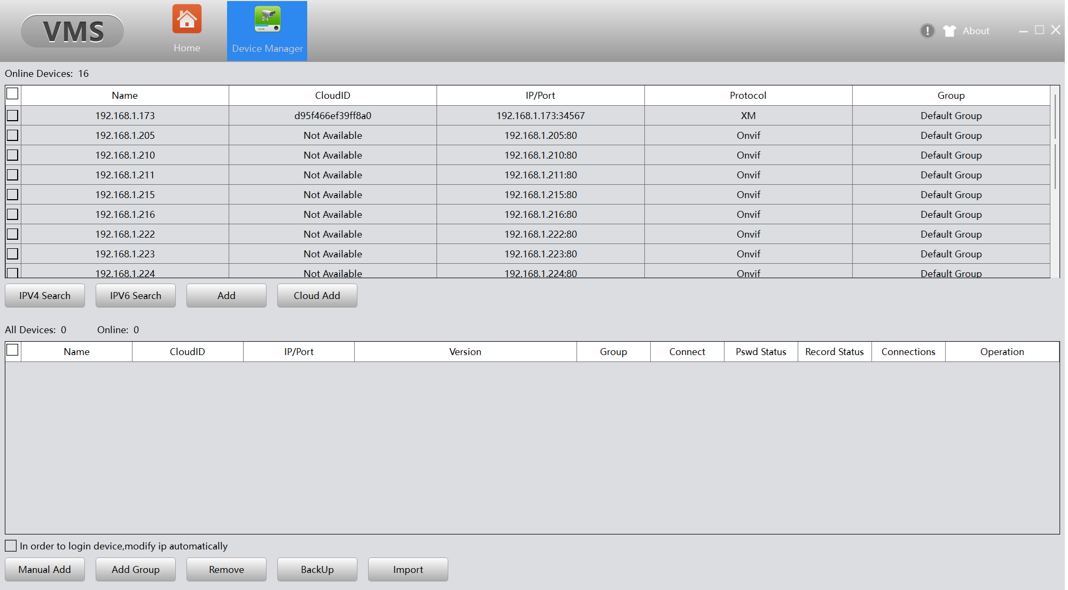The width and height of the screenshot is (1068, 590).
Task: Start an IPV4 Search
Action: click(x=45, y=295)
